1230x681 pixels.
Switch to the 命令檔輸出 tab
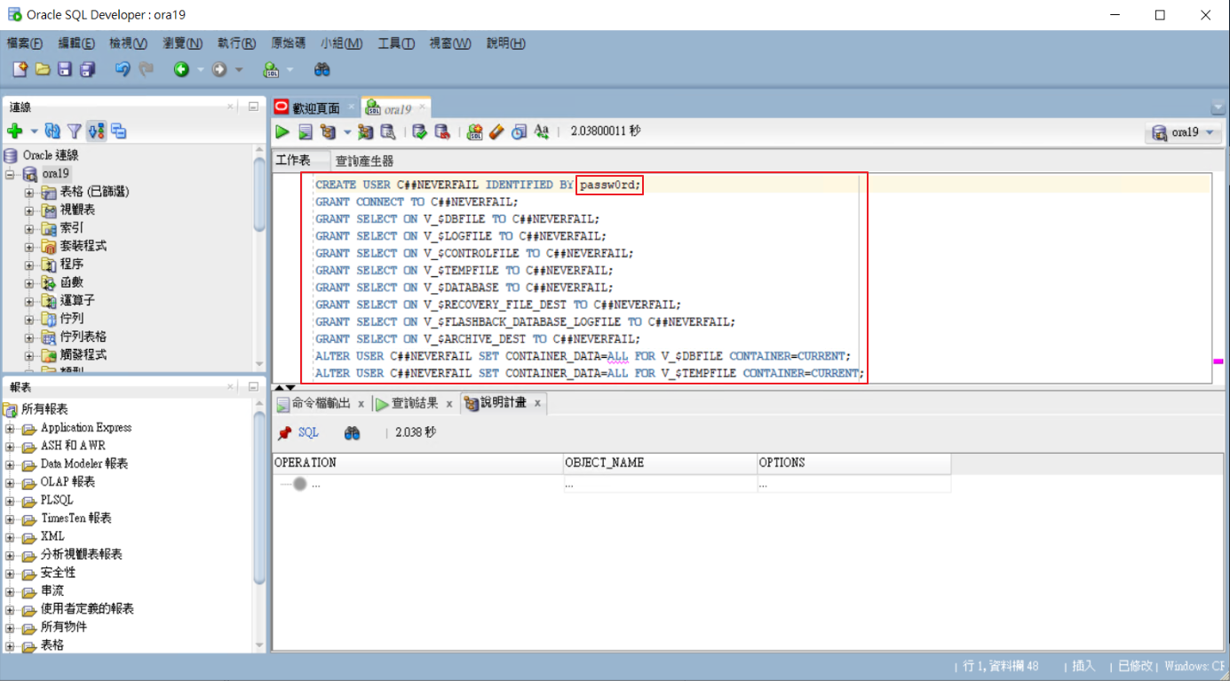point(321,403)
